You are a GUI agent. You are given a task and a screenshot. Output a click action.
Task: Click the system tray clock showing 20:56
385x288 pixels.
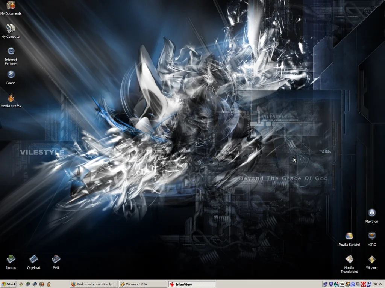[x=377, y=284]
